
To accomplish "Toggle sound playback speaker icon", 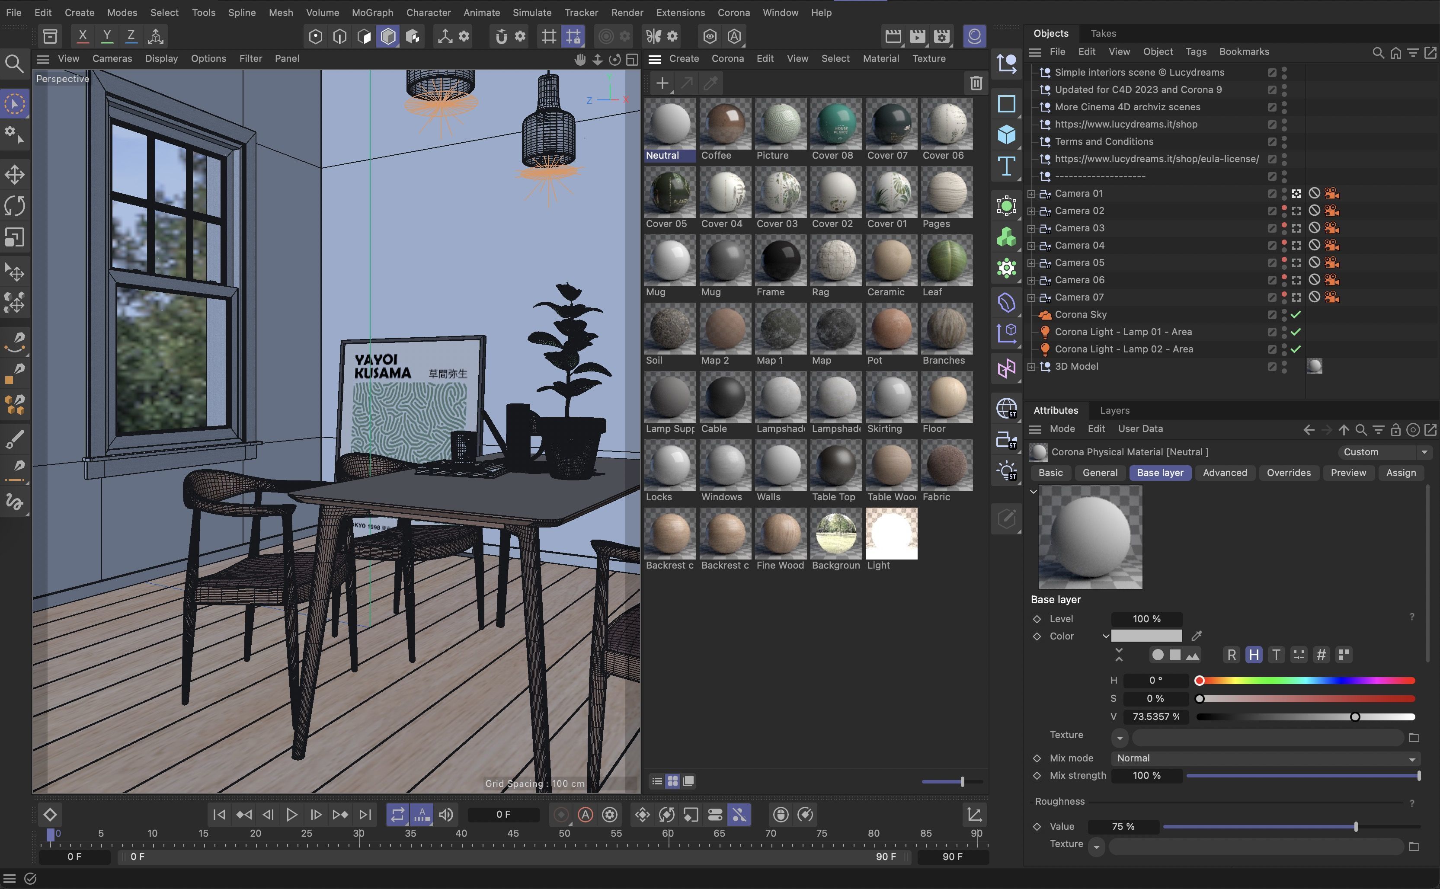I will (446, 815).
